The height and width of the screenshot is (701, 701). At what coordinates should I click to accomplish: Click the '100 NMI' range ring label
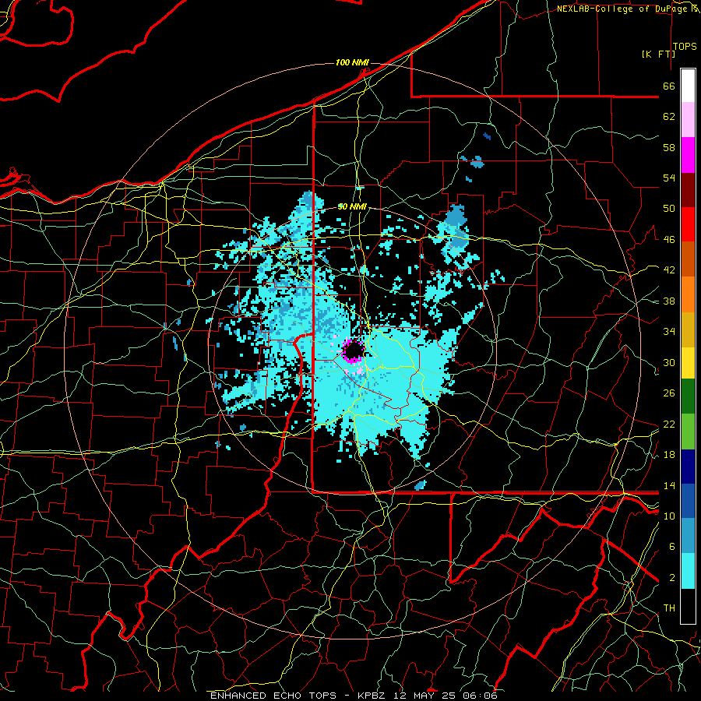click(x=352, y=62)
